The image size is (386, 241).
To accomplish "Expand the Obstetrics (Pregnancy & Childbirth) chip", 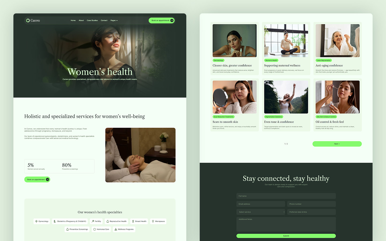I will pyautogui.click(x=70, y=221).
